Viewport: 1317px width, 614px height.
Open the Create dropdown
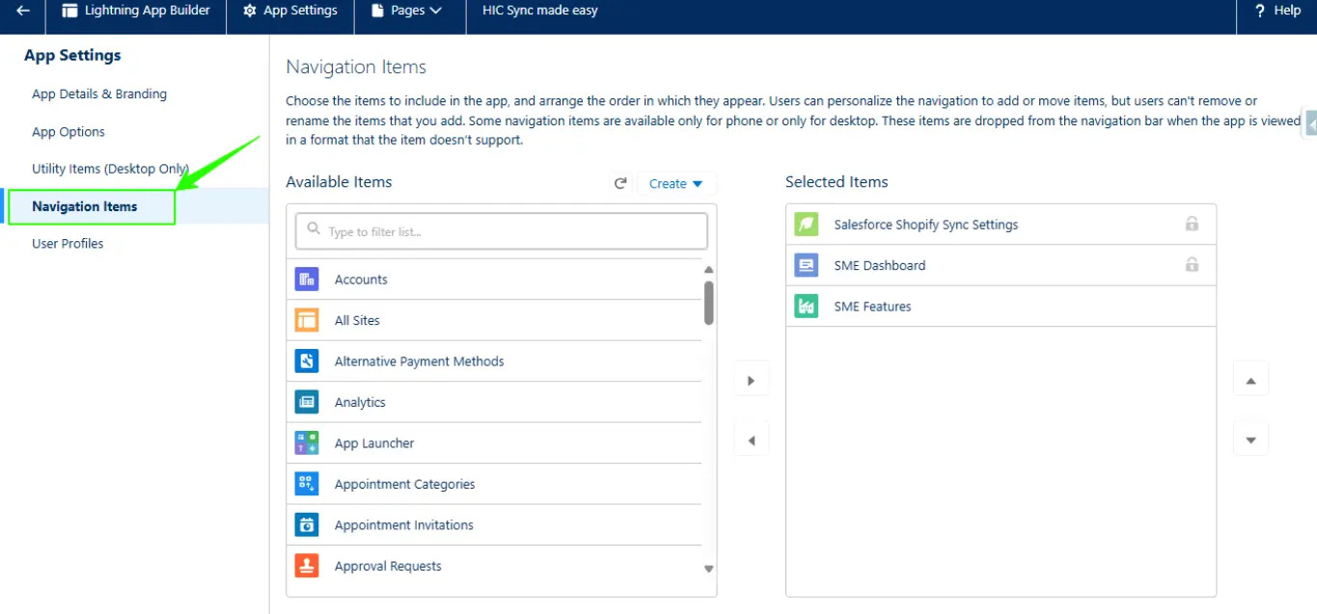point(676,183)
